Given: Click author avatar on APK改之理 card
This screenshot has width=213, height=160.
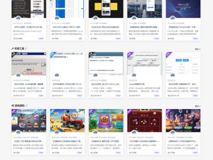Looking at the screenshot, I should 57,75.
